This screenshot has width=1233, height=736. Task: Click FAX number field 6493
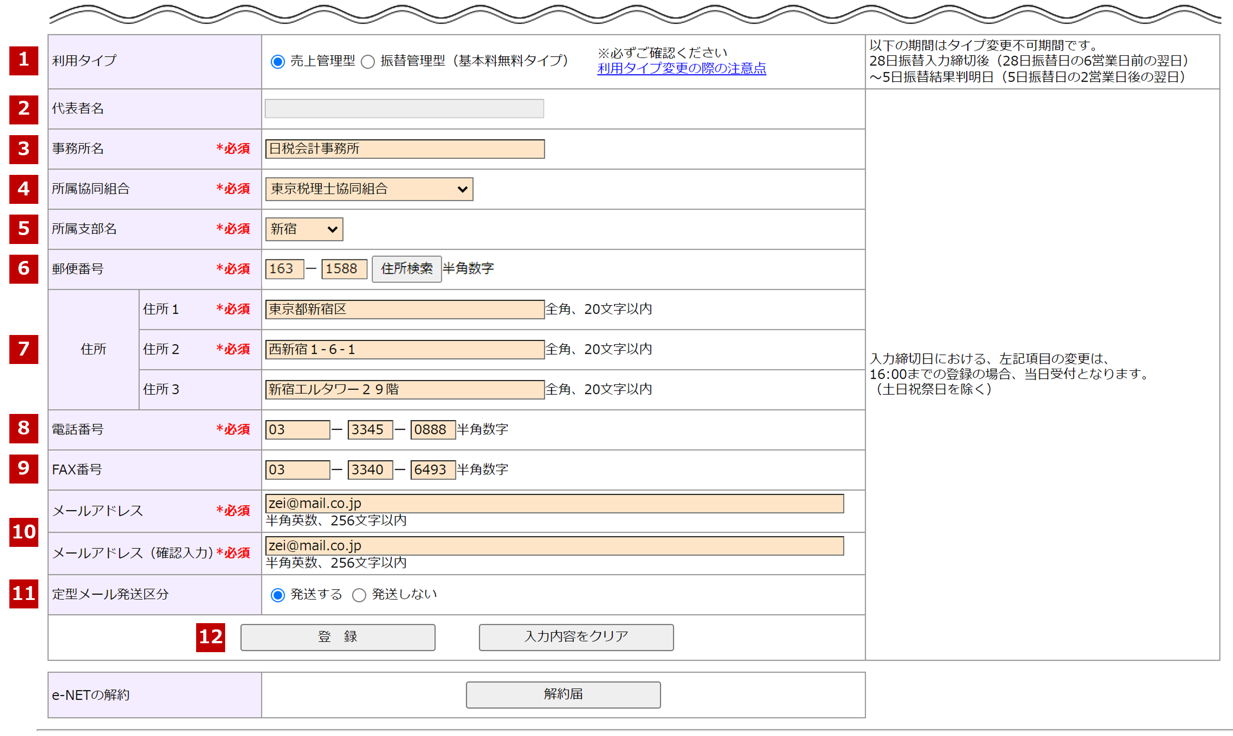click(432, 470)
